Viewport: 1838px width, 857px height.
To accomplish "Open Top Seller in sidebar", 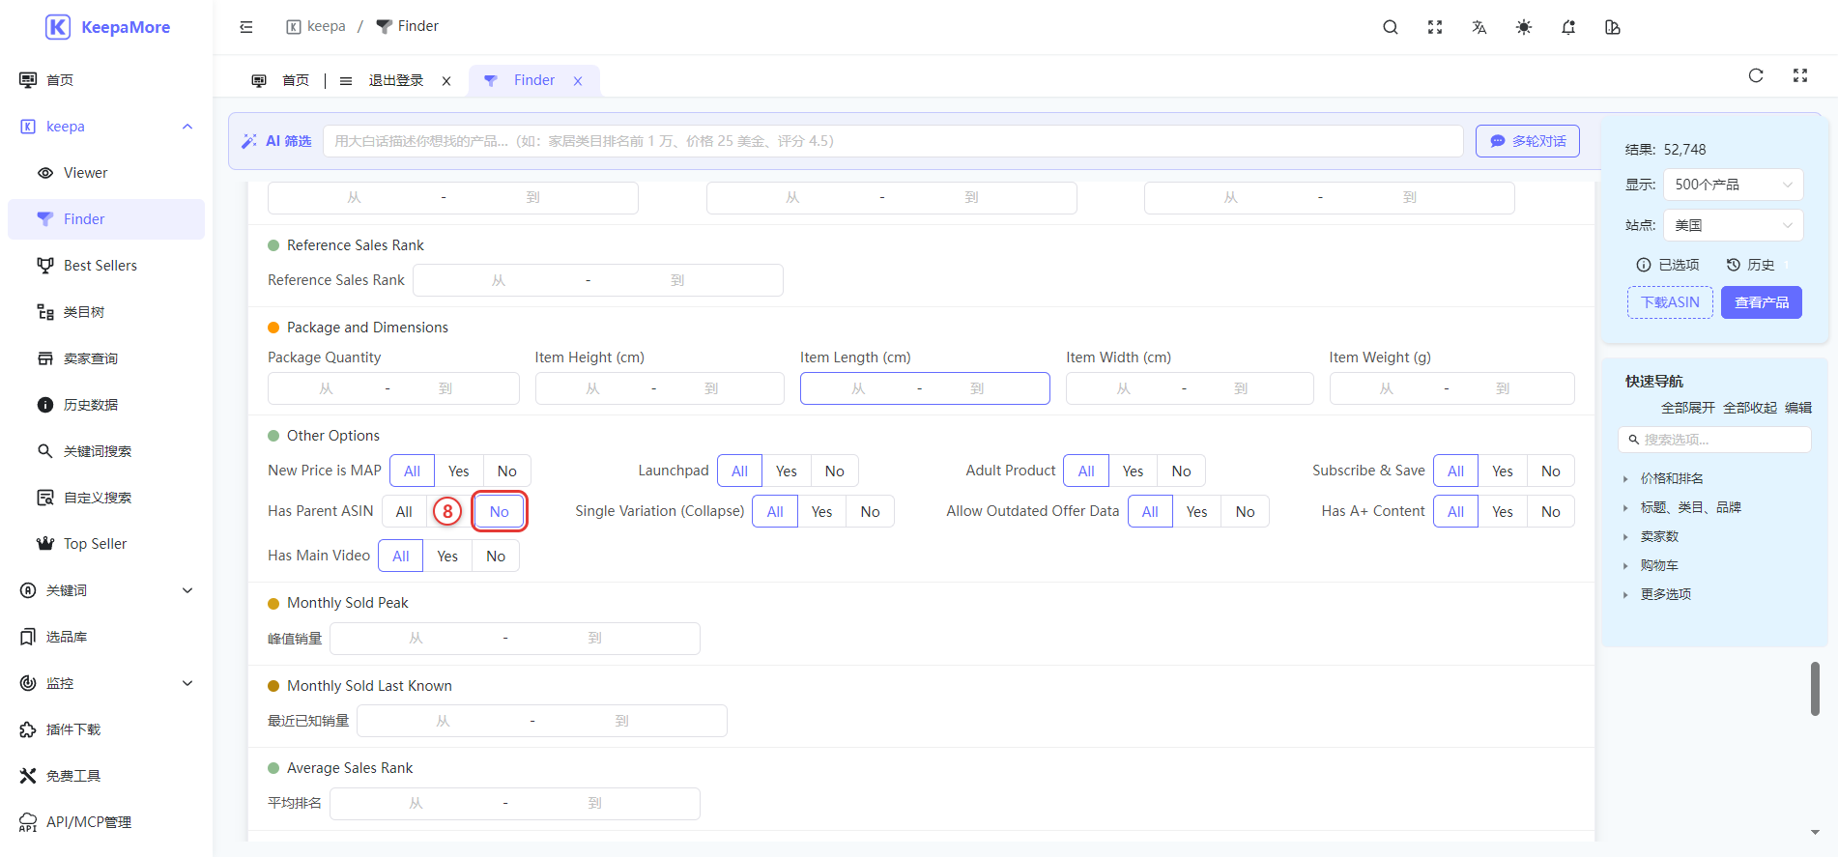I will point(106,544).
